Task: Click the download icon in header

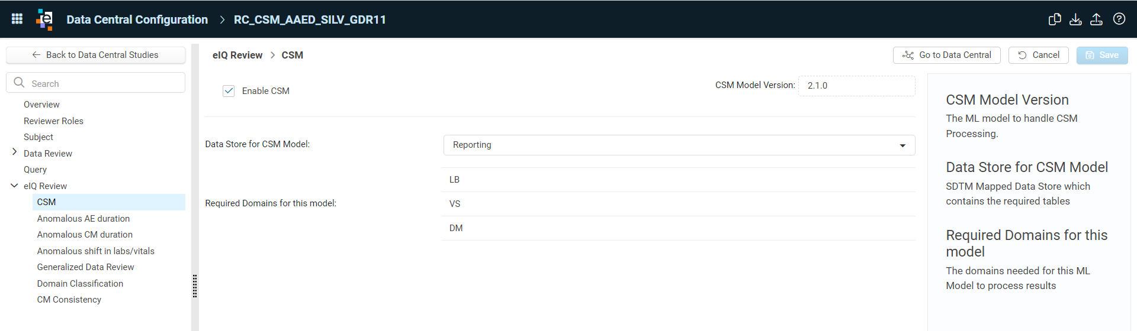Action: (1075, 19)
